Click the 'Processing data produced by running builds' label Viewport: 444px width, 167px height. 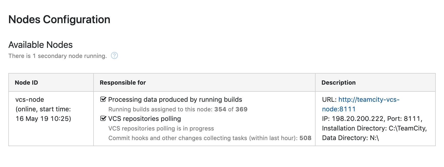(x=175, y=99)
